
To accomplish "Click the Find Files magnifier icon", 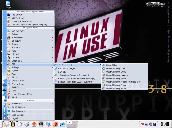I will pos(9,88).
